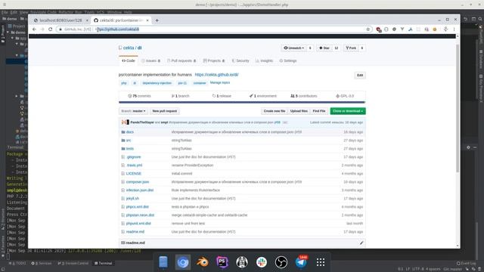Screen dimensions: 484x272
Task: Open the tests folder
Action: (x=130, y=149)
